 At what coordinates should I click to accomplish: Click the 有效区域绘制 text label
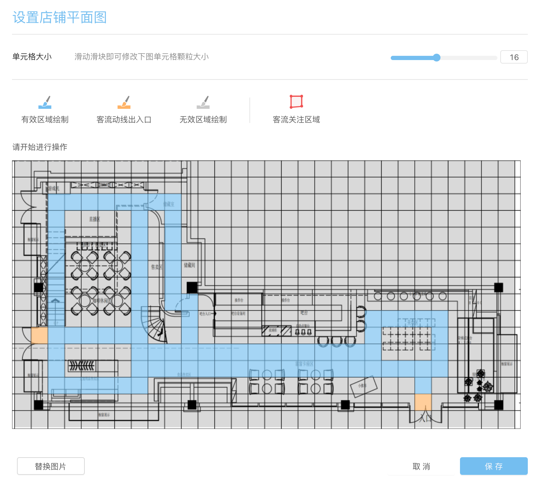(45, 120)
